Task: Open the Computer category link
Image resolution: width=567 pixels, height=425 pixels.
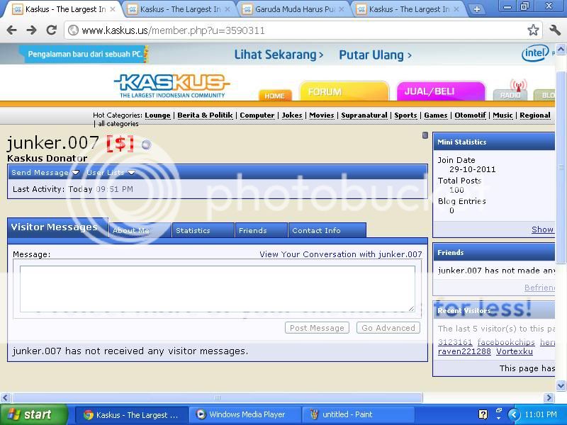Action: tap(257, 115)
